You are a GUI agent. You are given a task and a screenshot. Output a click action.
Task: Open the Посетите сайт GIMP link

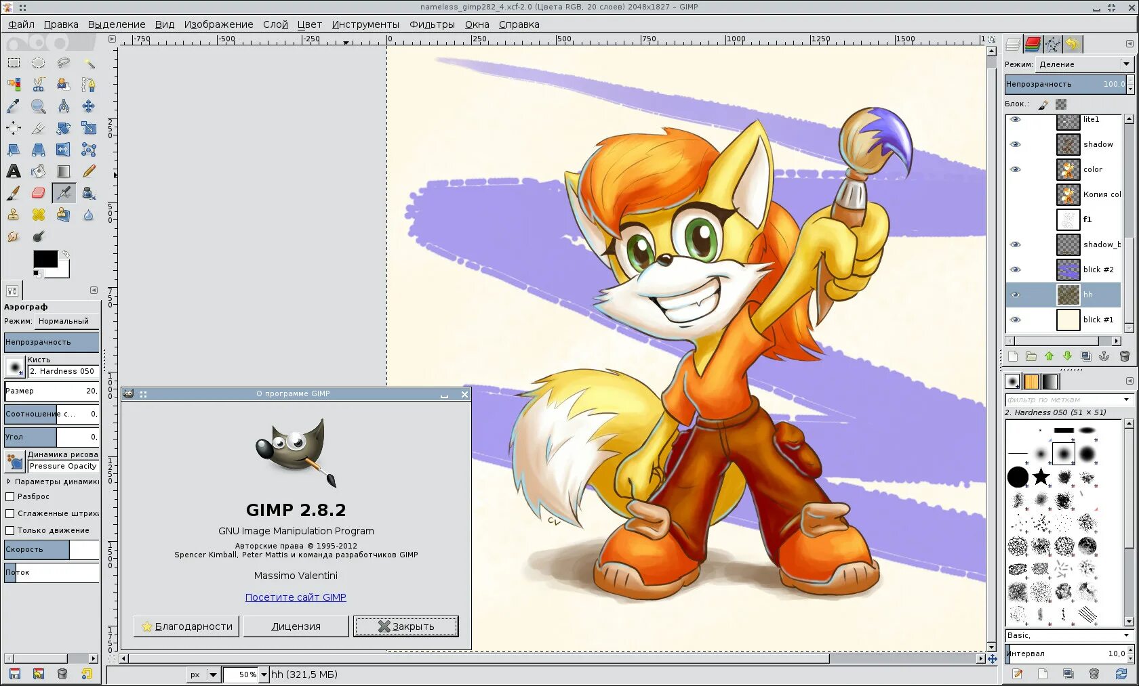tap(296, 597)
